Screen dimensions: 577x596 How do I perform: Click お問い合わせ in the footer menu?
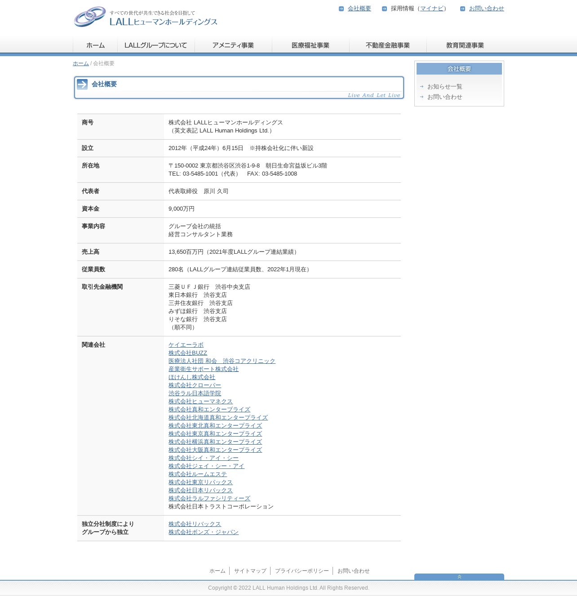coord(354,571)
